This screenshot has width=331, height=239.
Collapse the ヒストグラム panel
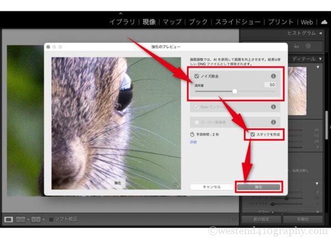(321, 34)
